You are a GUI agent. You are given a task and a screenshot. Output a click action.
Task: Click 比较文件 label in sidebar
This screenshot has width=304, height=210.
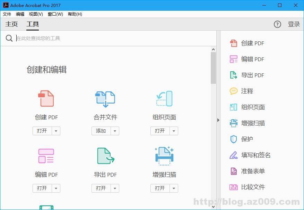[x=253, y=187]
